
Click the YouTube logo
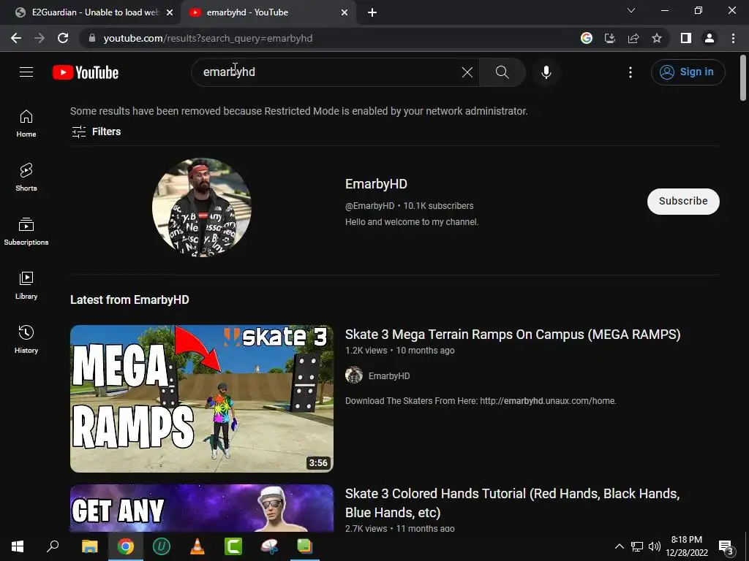pyautogui.click(x=86, y=72)
